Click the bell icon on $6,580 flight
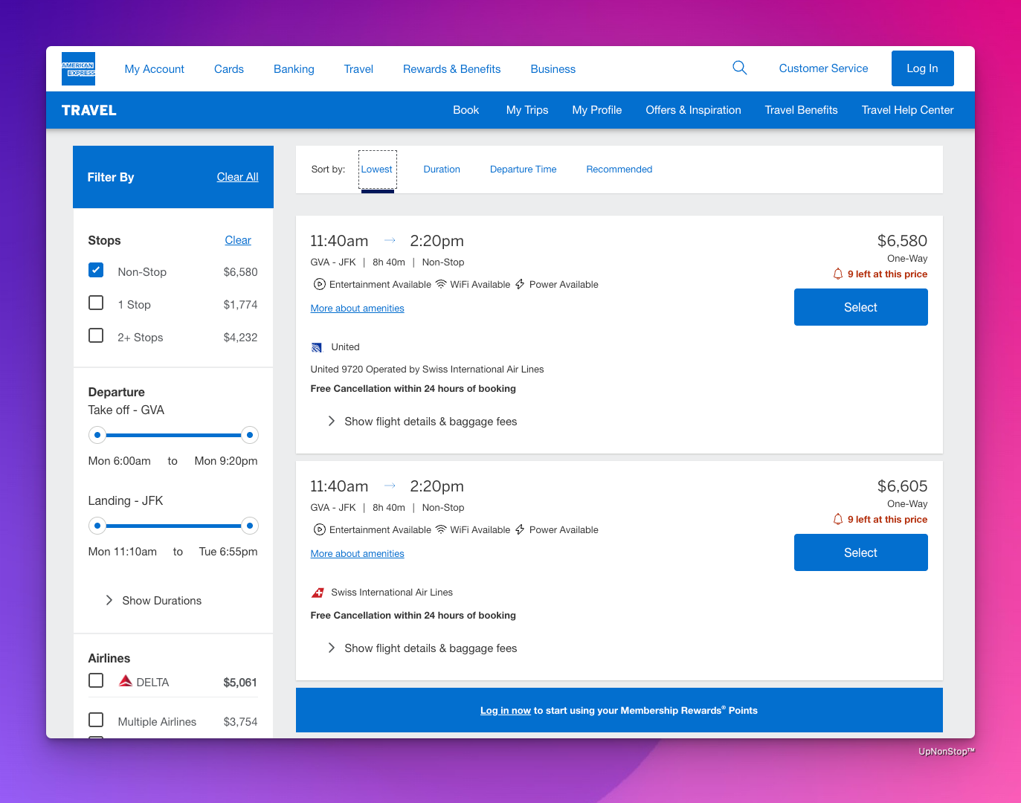Image resolution: width=1021 pixels, height=803 pixels. (x=838, y=274)
